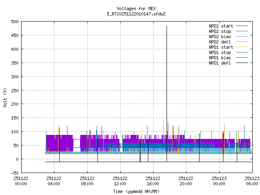
Task: Click the top of the tallest black spike
Action: (x=167, y=26)
